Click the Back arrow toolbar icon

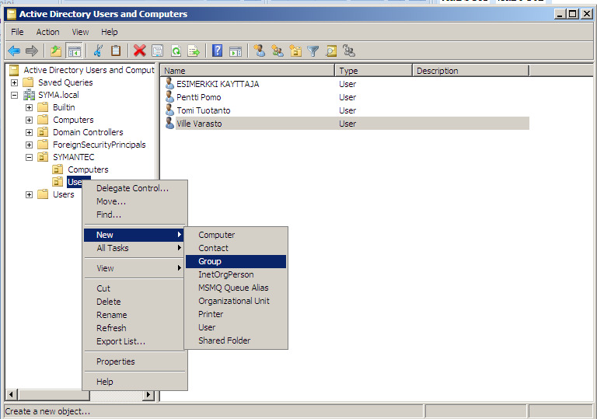14,51
